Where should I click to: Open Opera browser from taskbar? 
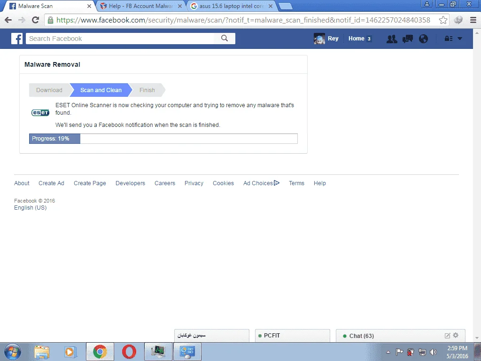tap(129, 352)
